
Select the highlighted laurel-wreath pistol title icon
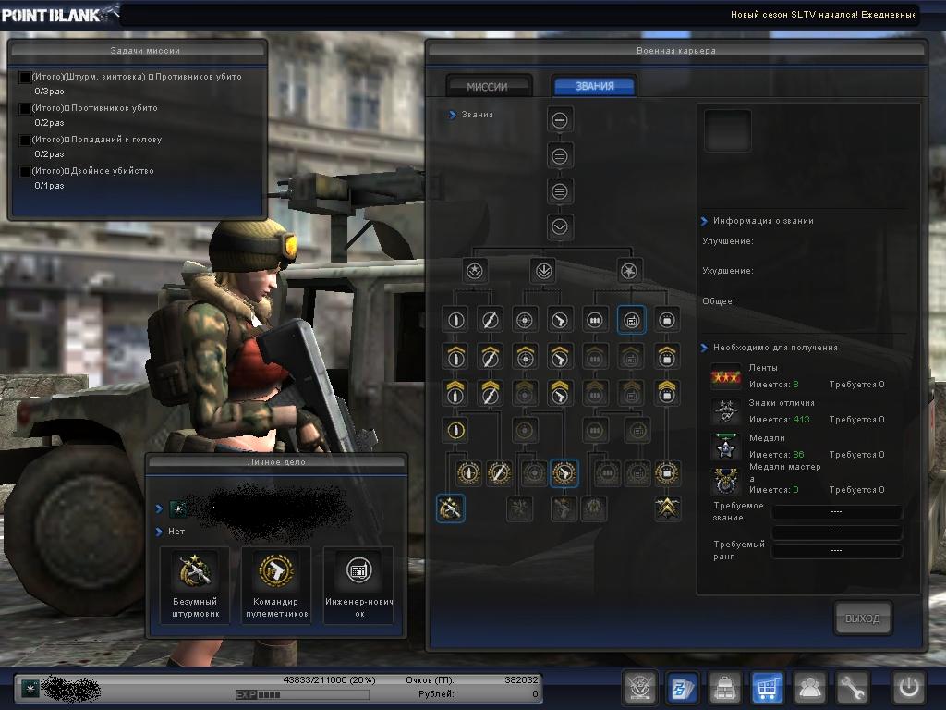(x=564, y=472)
